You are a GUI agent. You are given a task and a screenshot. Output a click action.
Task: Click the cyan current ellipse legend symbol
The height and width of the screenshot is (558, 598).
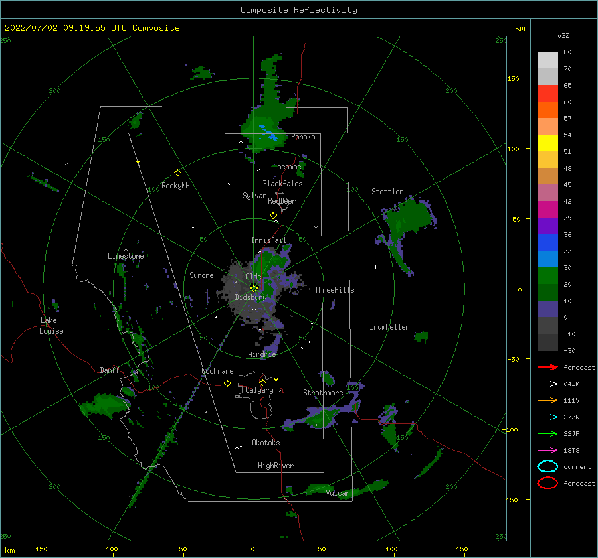tap(548, 466)
